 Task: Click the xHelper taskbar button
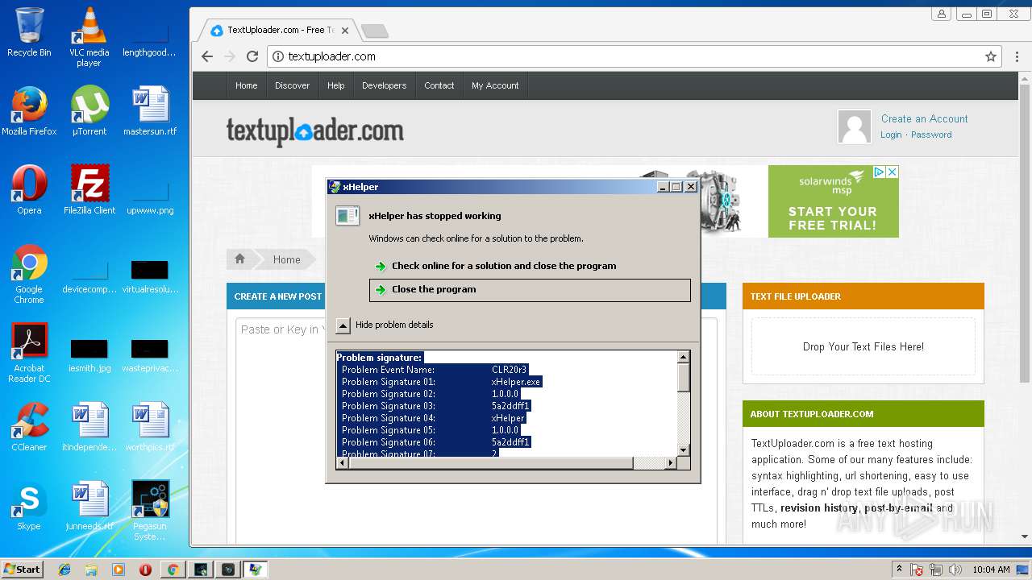[x=255, y=570]
